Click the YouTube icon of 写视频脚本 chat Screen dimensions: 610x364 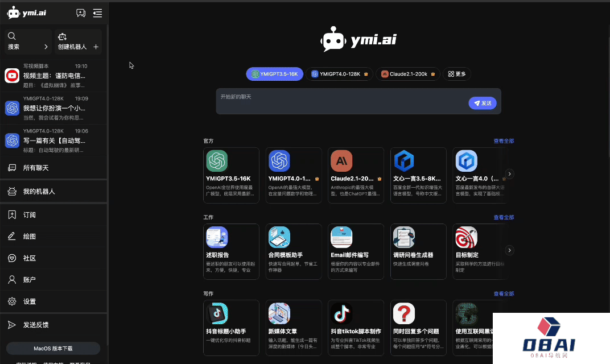coord(12,76)
